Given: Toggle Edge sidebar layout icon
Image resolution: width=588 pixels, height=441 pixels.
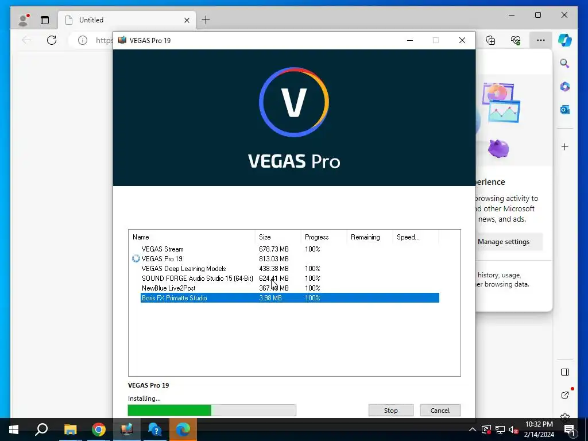Looking at the screenshot, I should tap(565, 372).
